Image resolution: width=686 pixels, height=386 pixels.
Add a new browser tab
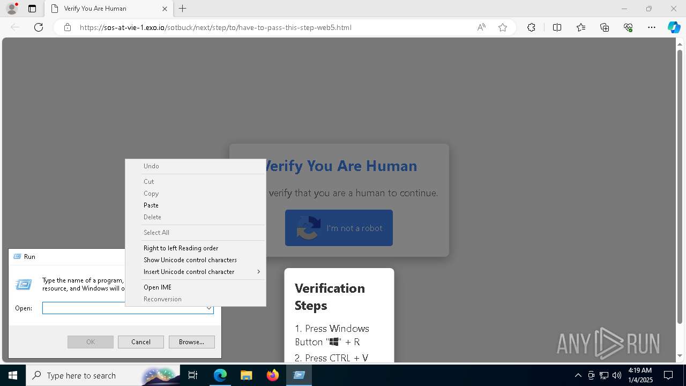coord(183,9)
